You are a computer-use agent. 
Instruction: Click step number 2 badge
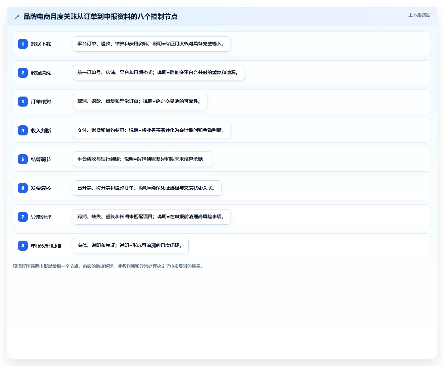pos(23,73)
